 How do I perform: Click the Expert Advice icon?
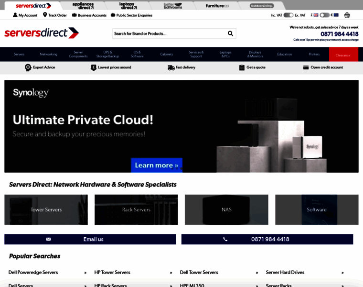tap(28, 67)
